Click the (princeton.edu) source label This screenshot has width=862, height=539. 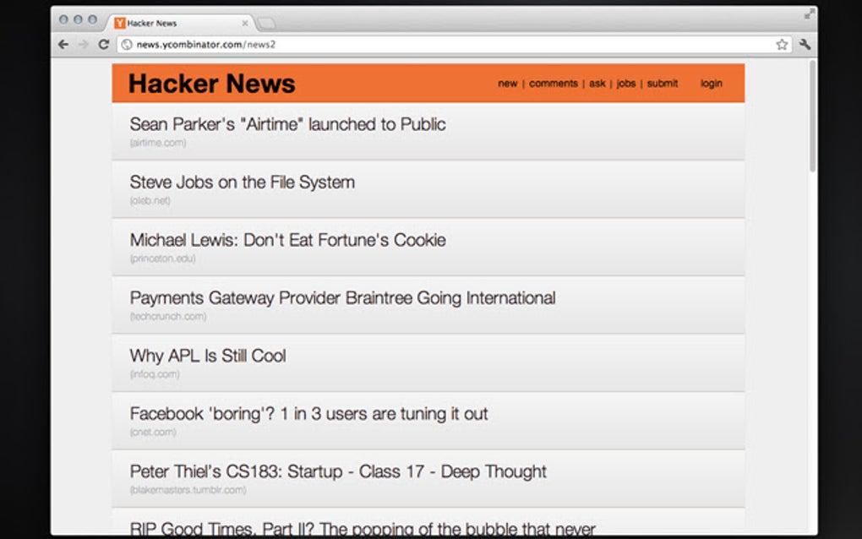163,259
